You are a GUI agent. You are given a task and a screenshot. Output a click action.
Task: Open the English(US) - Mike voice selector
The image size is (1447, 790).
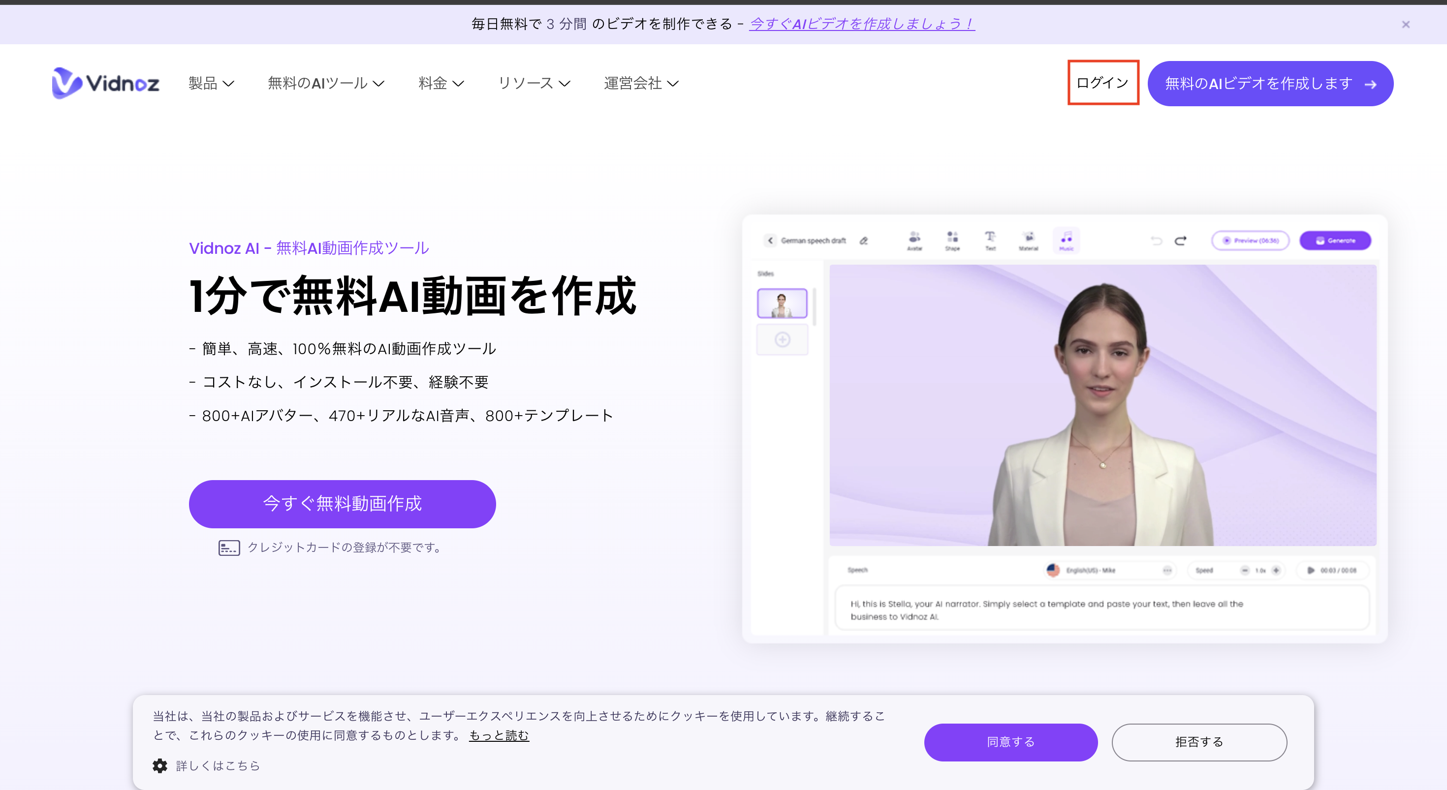(x=1091, y=570)
